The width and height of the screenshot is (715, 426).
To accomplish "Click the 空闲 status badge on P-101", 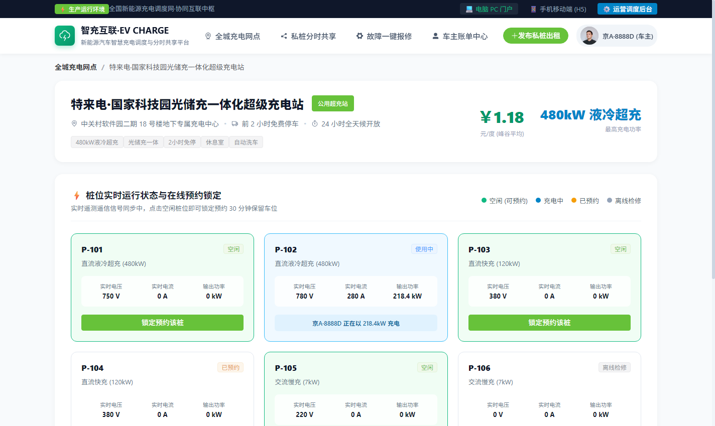I will pos(233,249).
